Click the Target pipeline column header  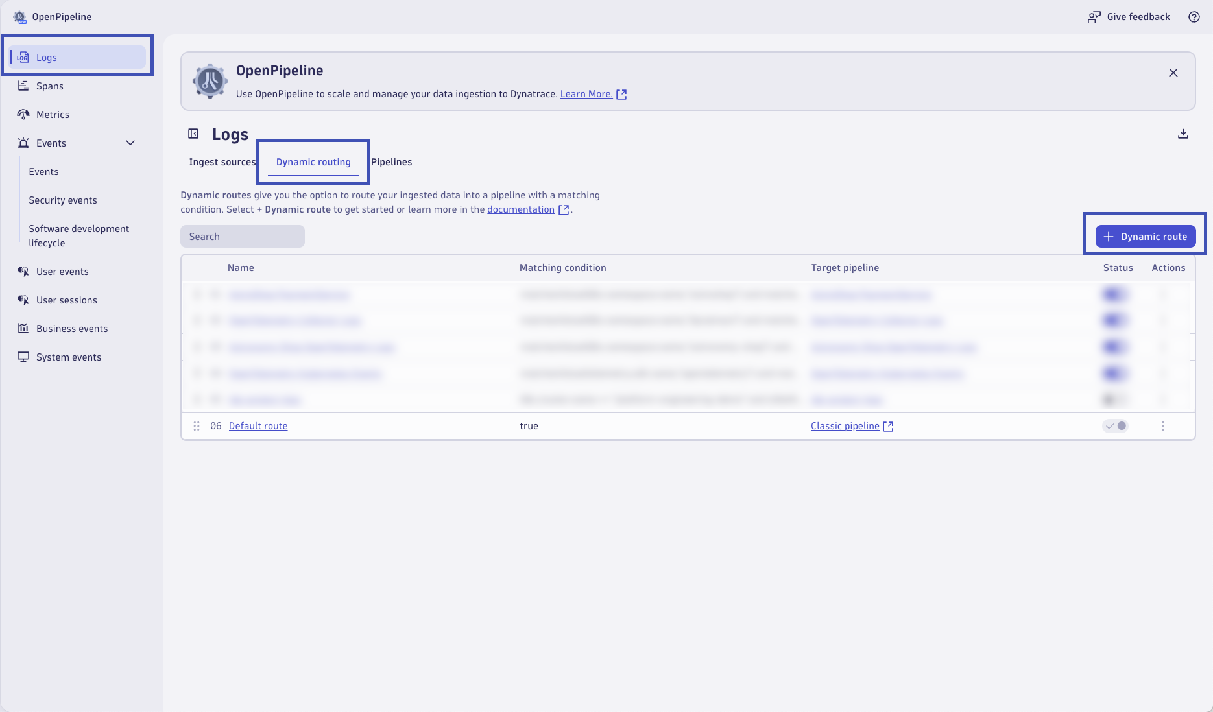845,268
